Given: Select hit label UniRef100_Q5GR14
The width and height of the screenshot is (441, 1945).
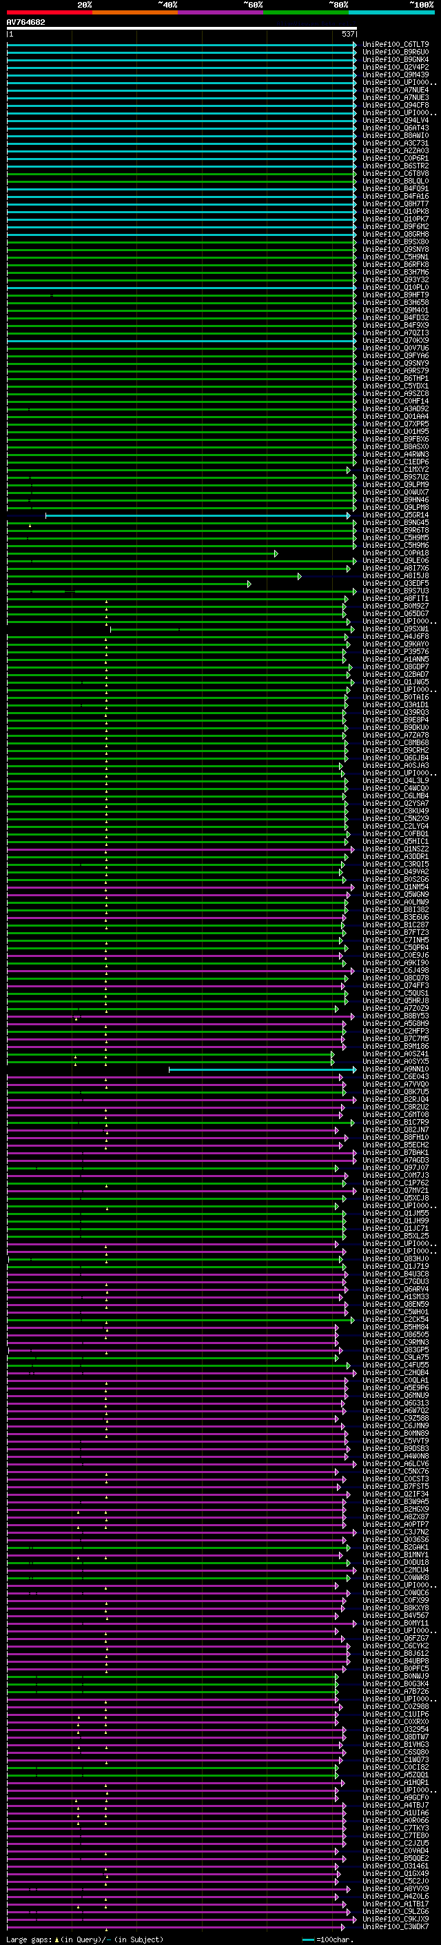Looking at the screenshot, I should click(x=396, y=515).
